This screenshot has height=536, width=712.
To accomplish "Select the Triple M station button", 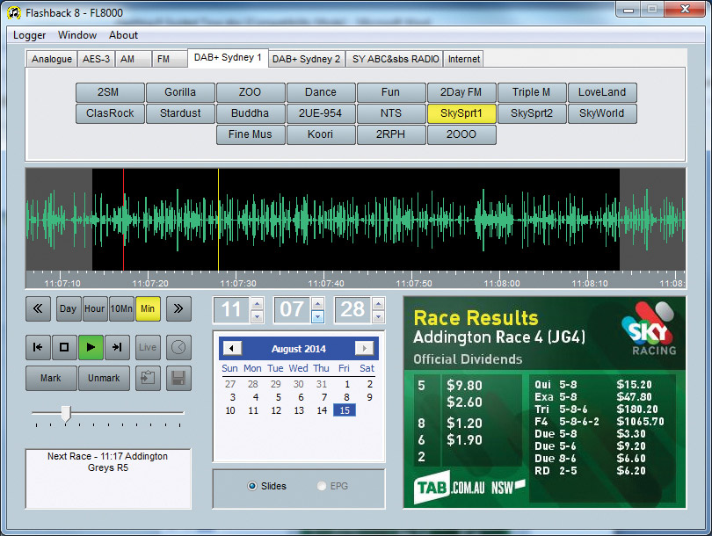I will (x=531, y=92).
